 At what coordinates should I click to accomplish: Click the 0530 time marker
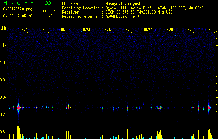point(210,30)
